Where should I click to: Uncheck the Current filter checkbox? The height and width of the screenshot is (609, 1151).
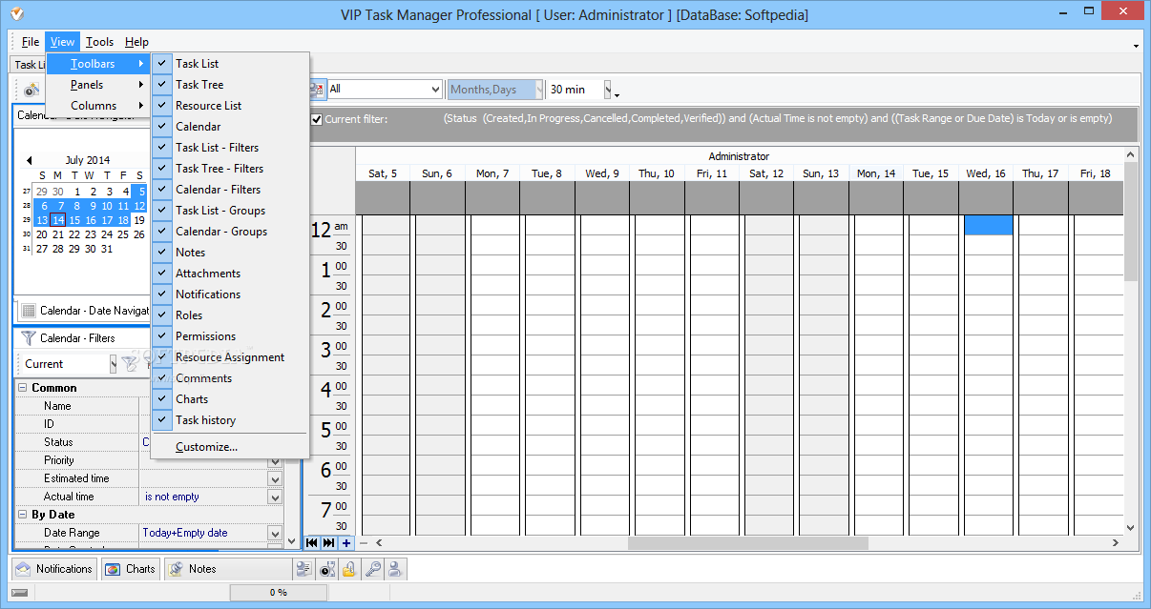(x=317, y=119)
